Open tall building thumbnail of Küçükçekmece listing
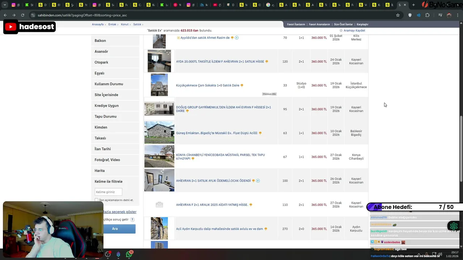This screenshot has height=260, width=463. 159,85
